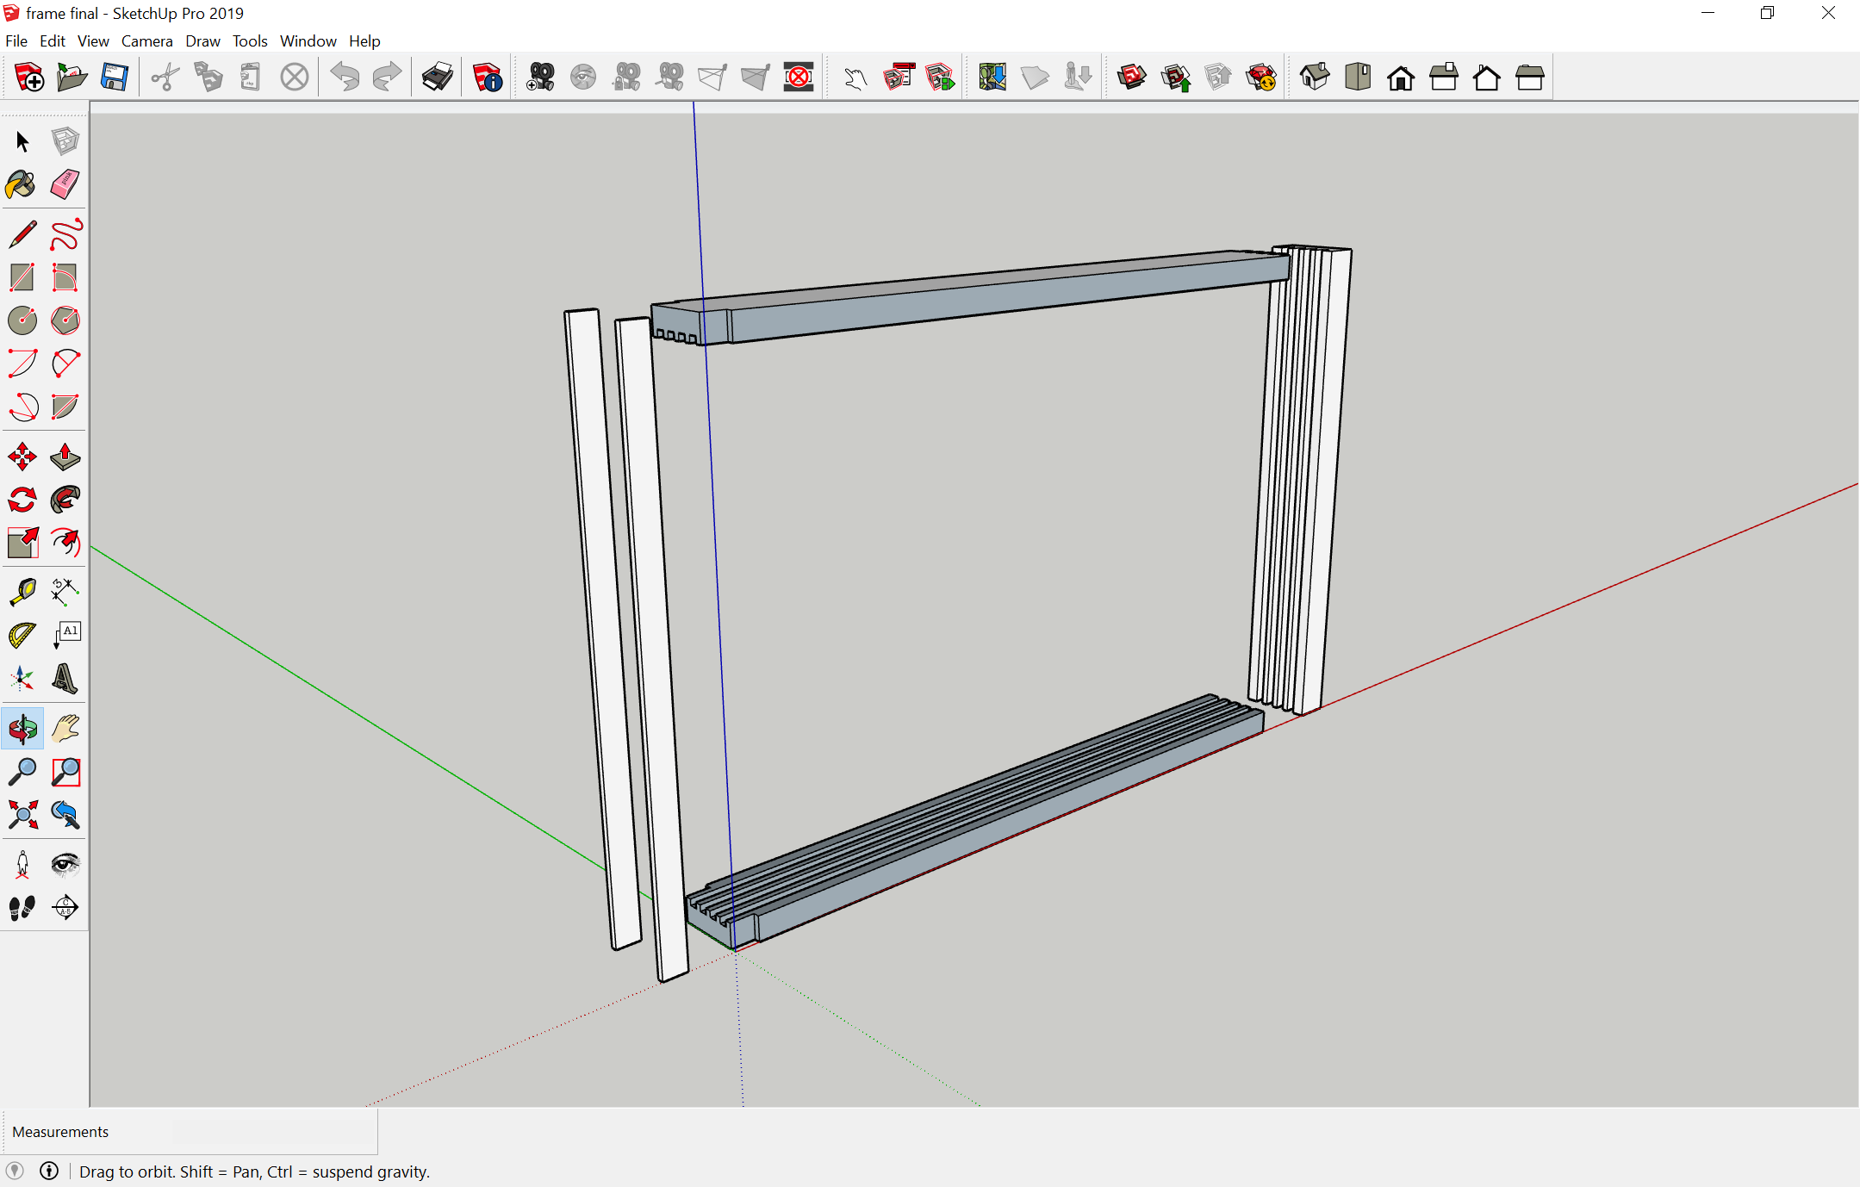Choose the Line pencil tool
The height and width of the screenshot is (1187, 1860).
pos(22,234)
